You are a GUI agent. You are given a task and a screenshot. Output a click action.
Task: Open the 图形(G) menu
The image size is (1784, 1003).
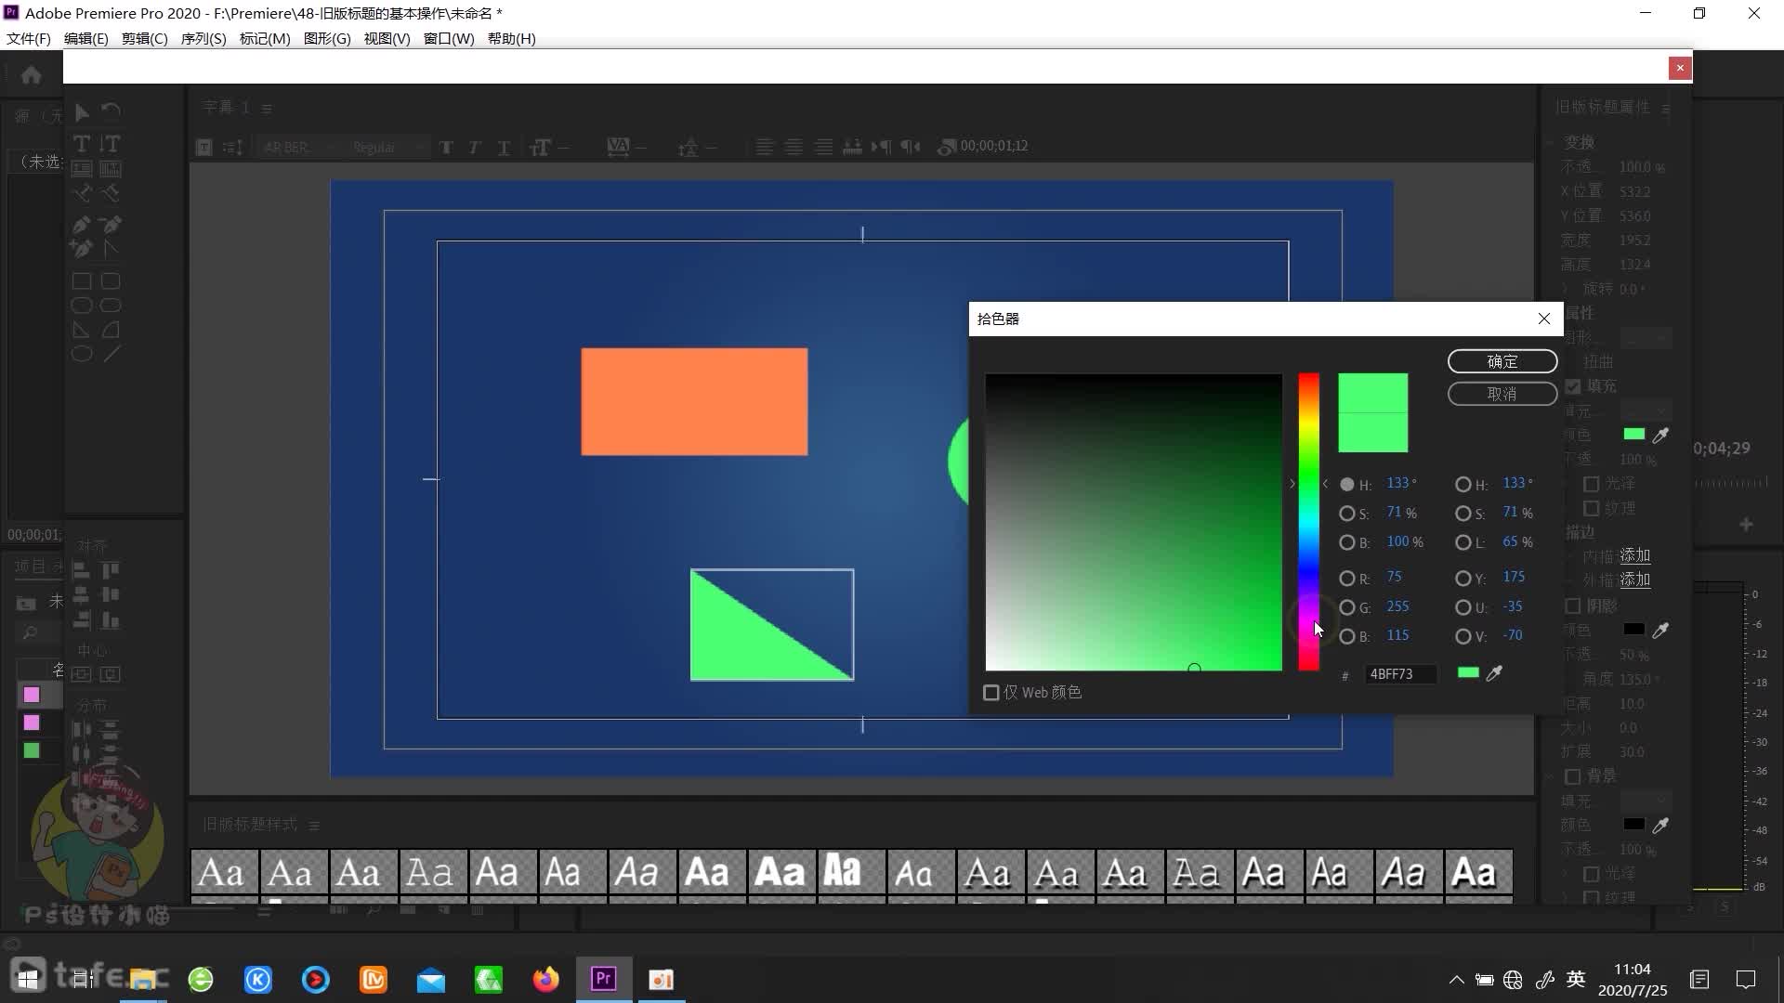[327, 39]
